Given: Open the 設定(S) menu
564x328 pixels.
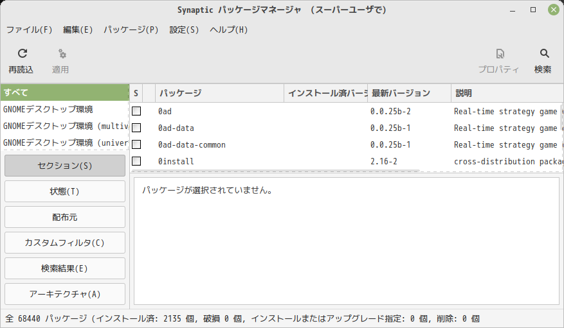Looking at the screenshot, I should coord(184,30).
